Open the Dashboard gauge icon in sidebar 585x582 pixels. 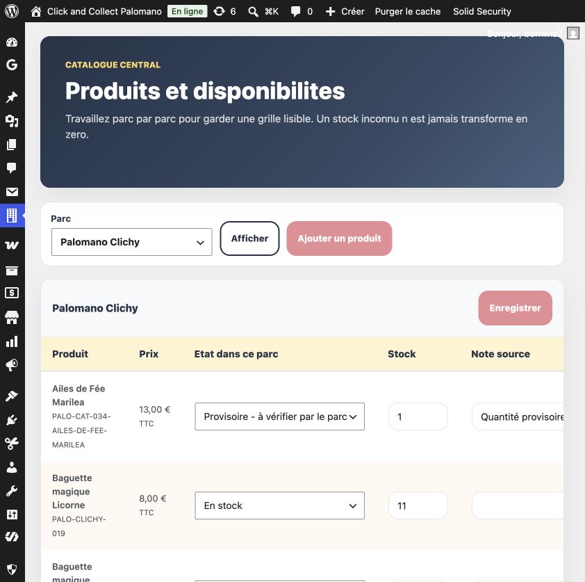[12, 42]
